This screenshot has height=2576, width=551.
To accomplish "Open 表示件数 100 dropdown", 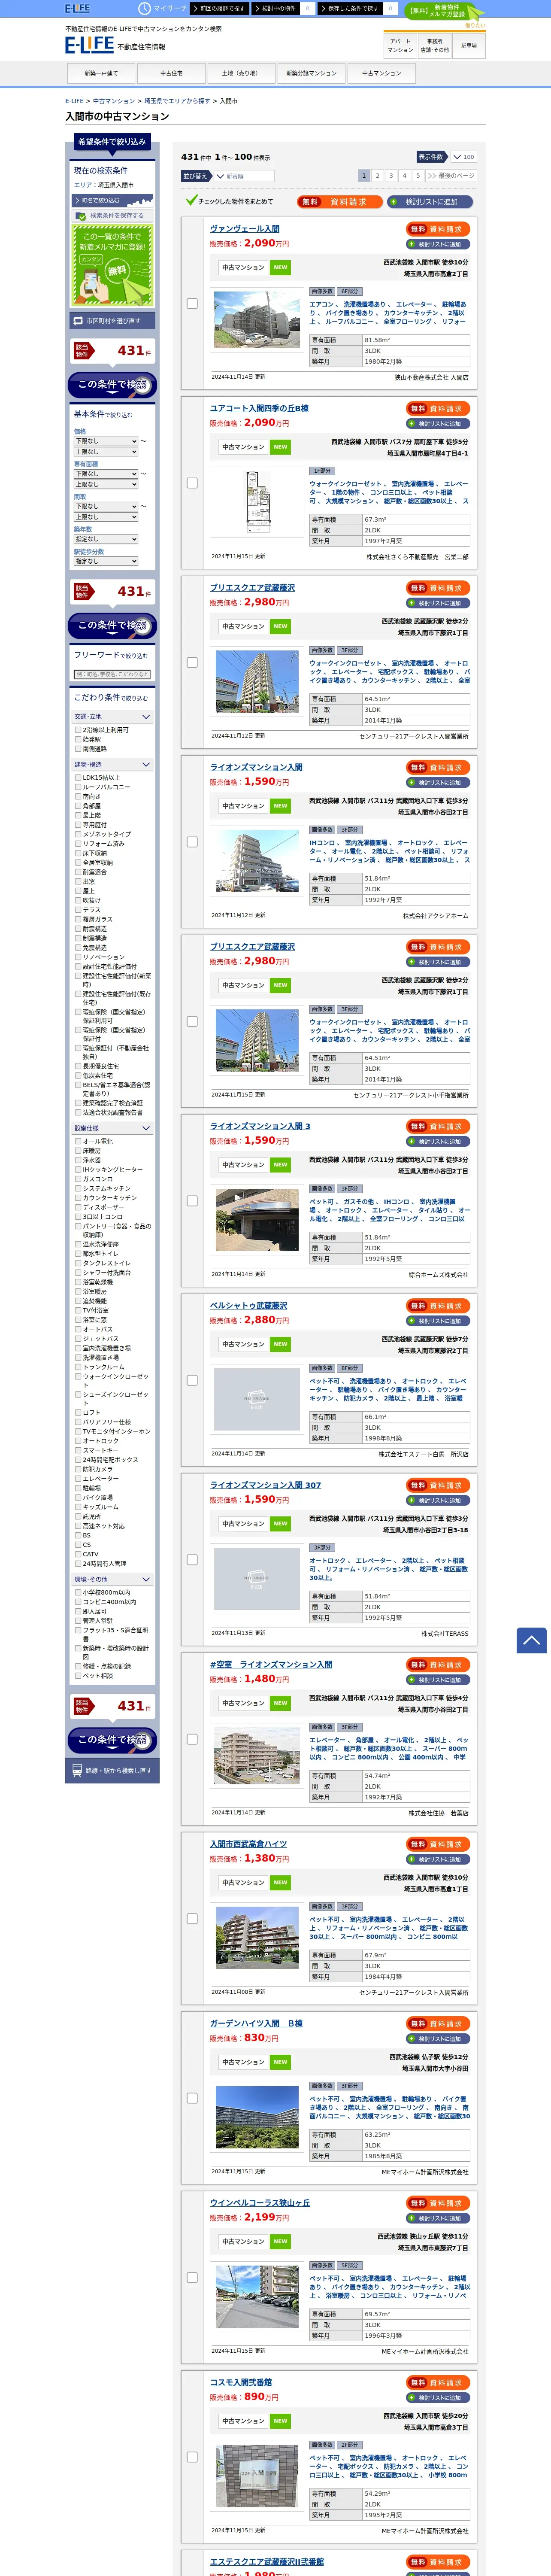I will [x=463, y=157].
